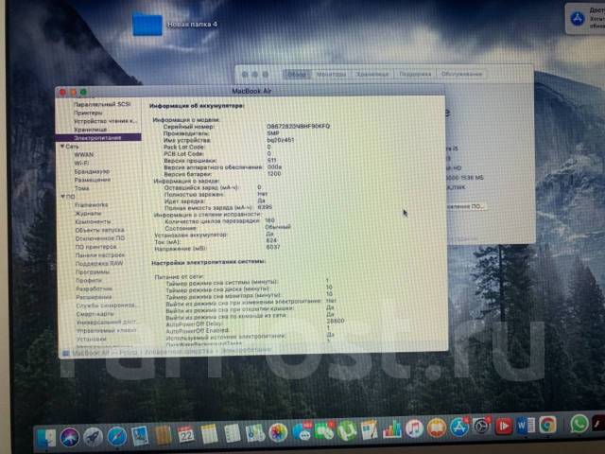Select ПО принтеров in sidebar
This screenshot has width=605, height=454.
[95, 247]
